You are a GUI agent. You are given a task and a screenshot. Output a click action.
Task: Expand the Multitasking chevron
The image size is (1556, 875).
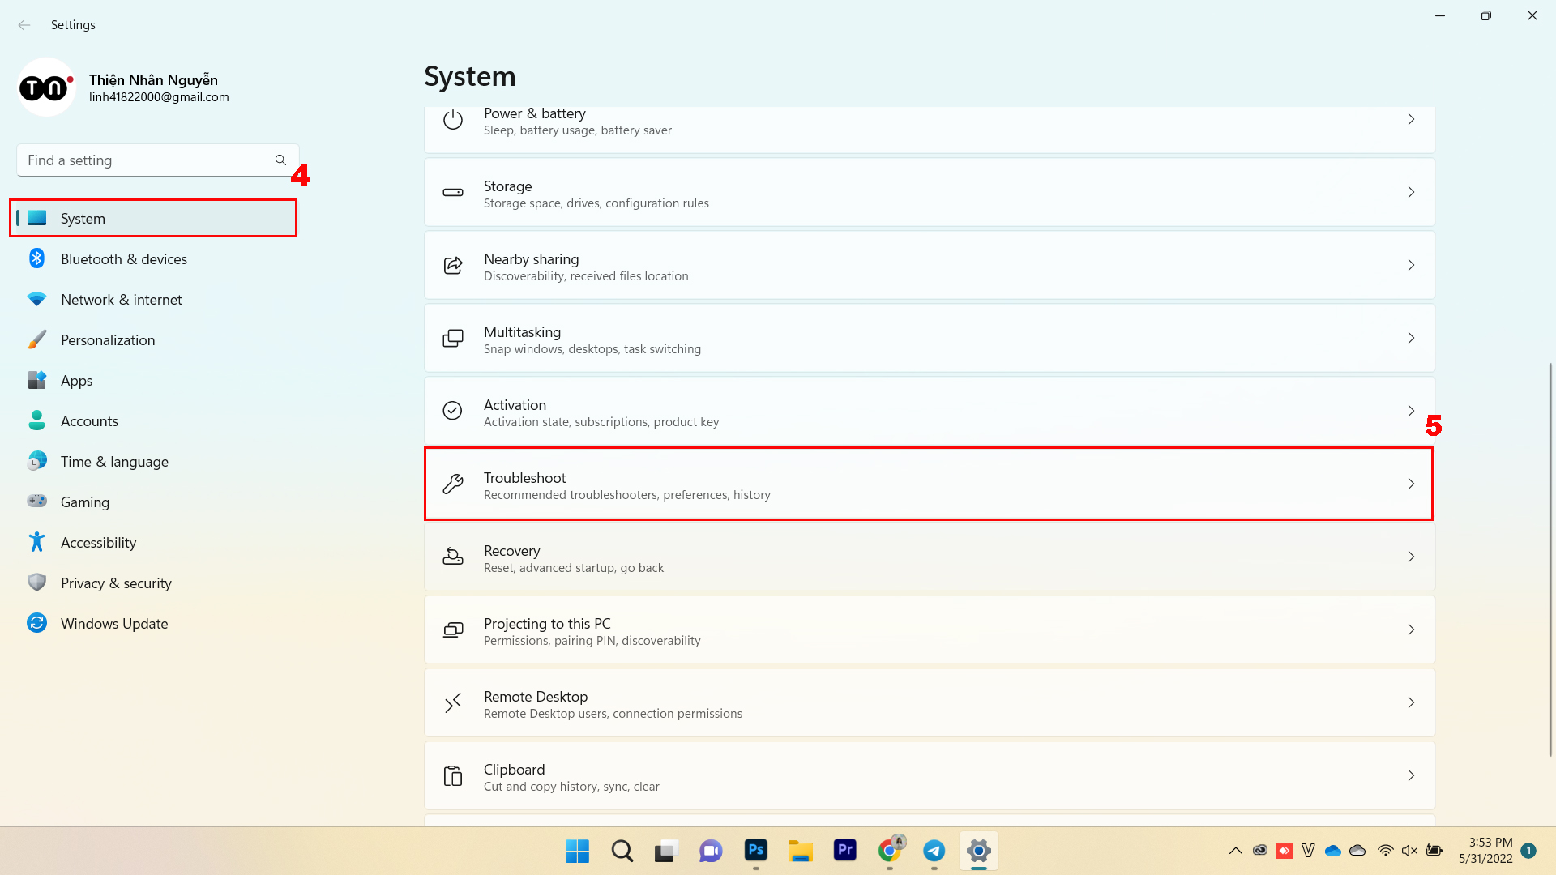point(1411,338)
